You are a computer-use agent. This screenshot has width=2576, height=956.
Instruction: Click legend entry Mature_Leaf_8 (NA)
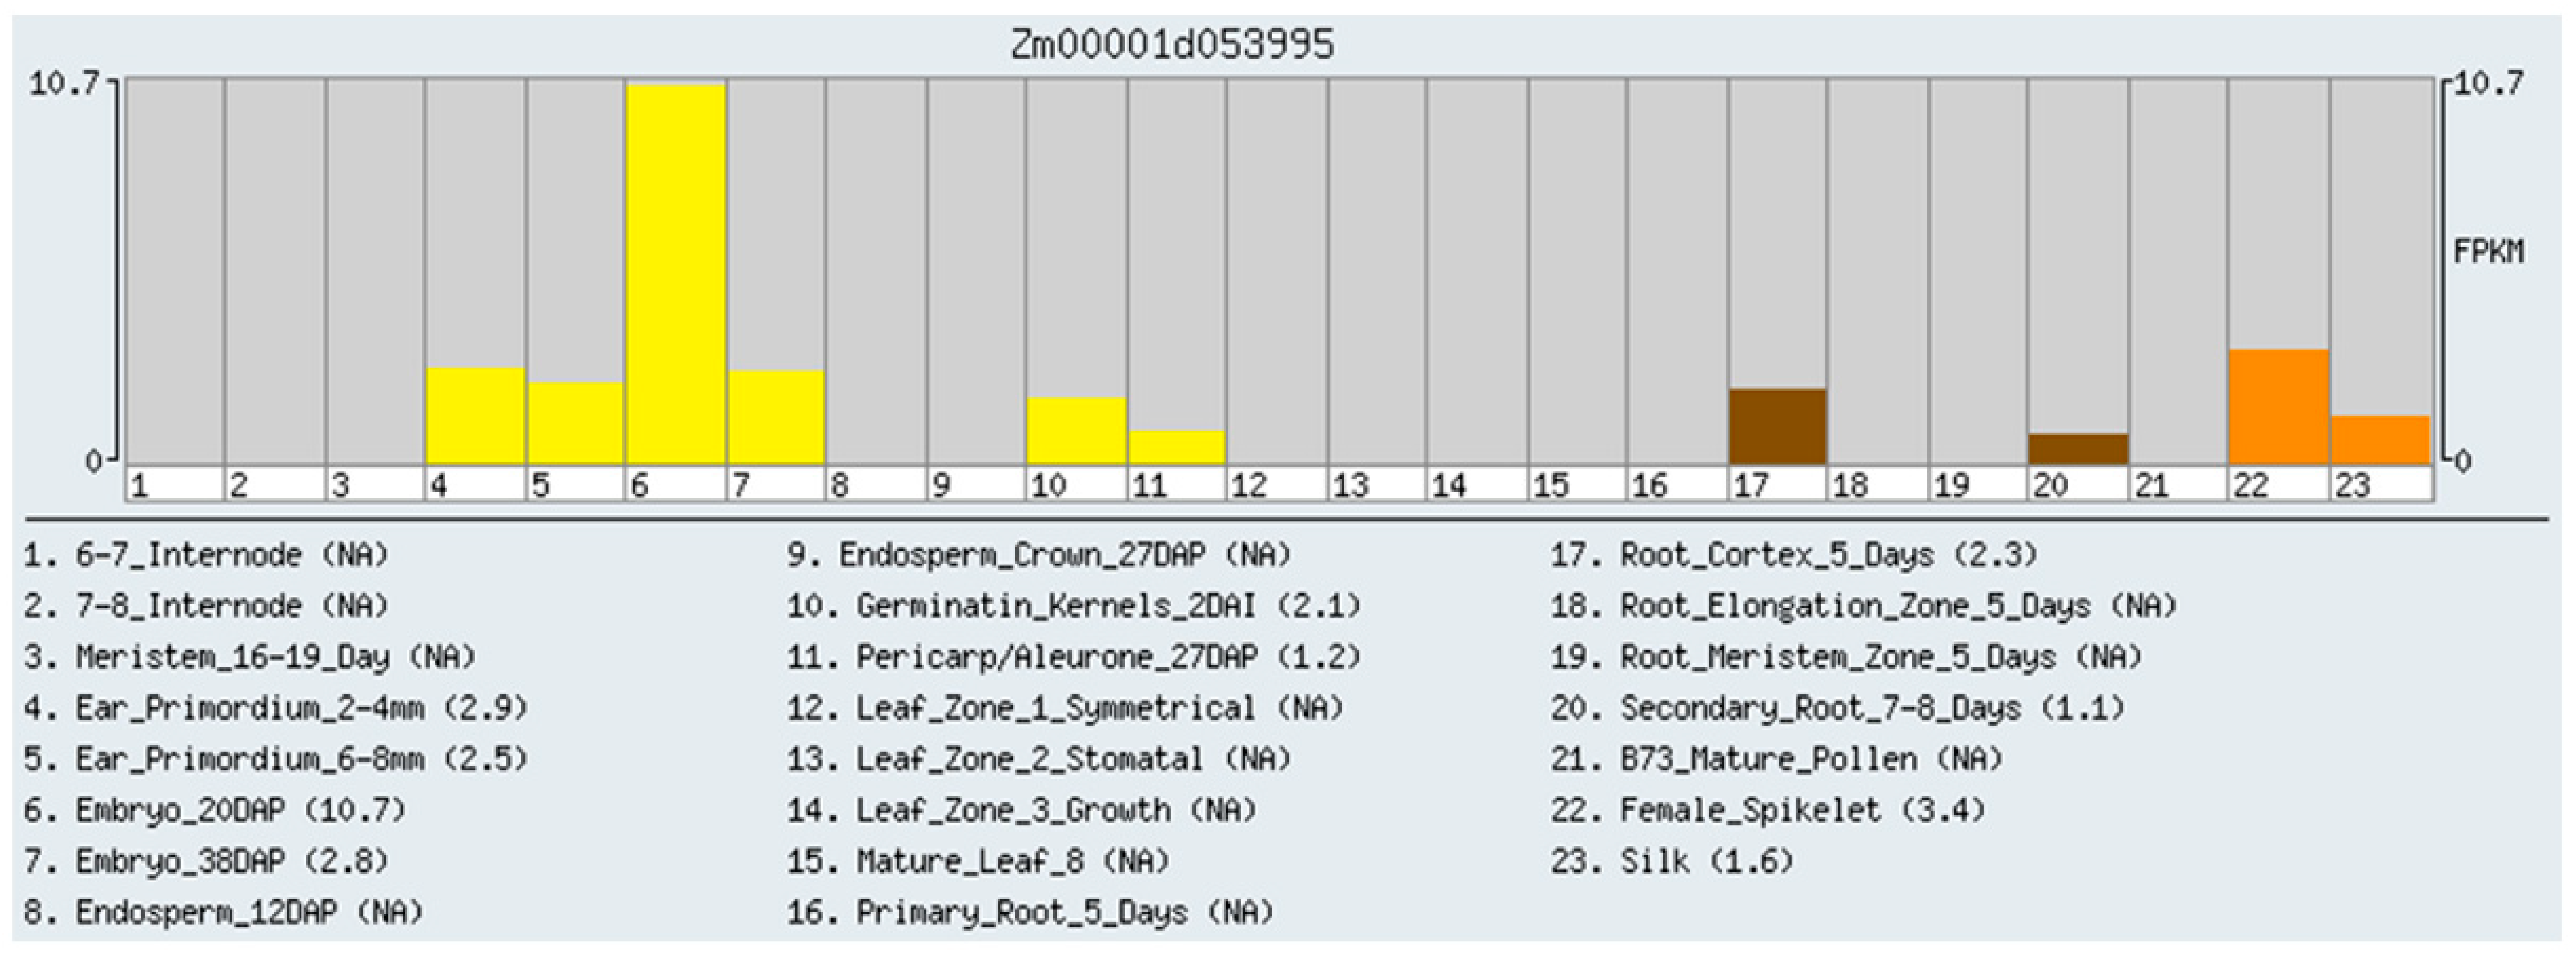click(x=978, y=861)
